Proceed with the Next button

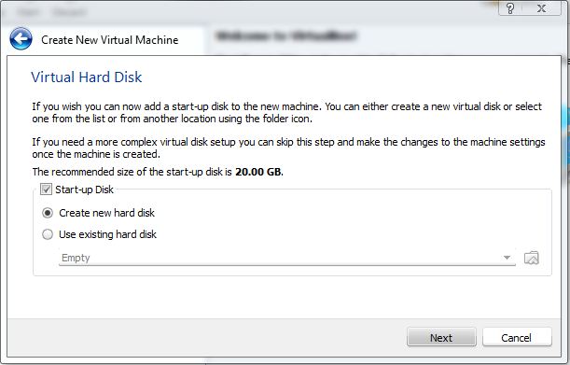(x=441, y=337)
